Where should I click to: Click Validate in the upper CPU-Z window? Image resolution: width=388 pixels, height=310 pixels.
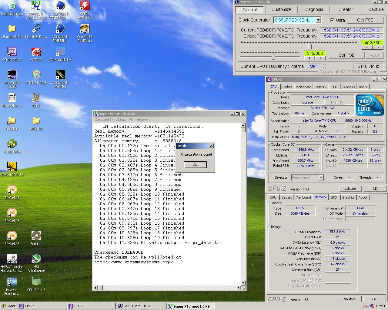[350, 189]
